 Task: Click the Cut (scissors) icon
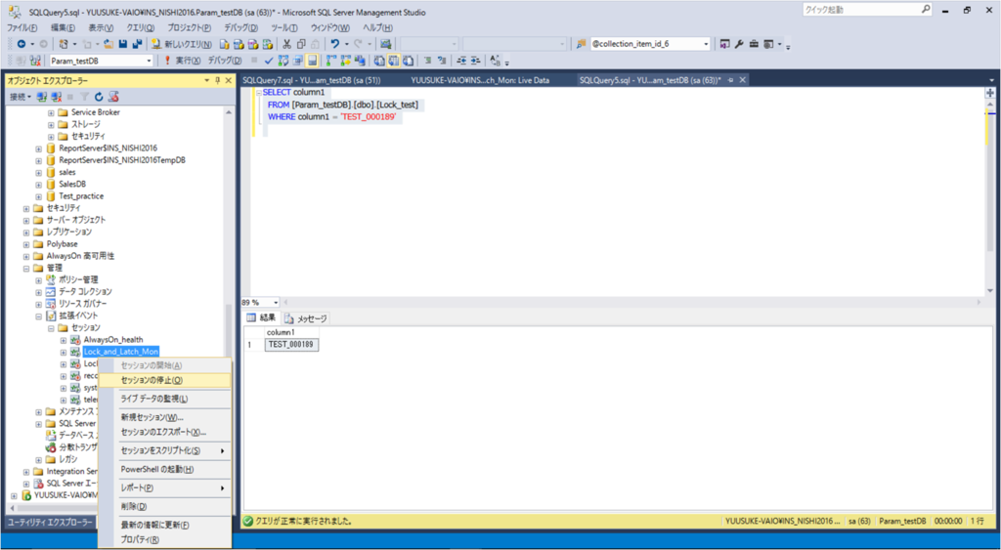[x=286, y=44]
